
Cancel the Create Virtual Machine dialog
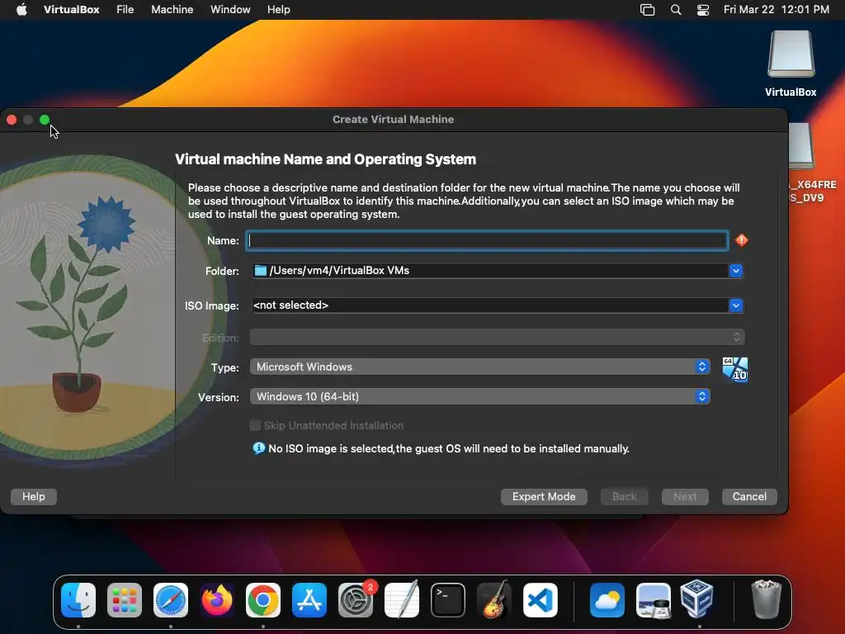[x=749, y=496]
